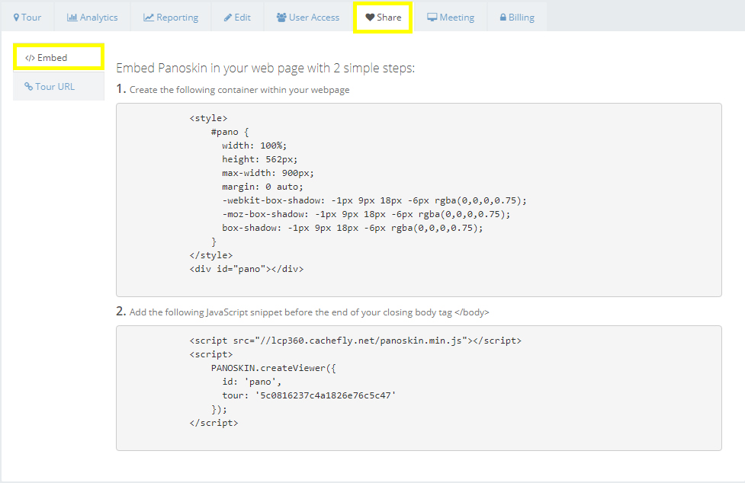Click the '<div id="pano"></div>' code line
This screenshot has height=483, width=745.
click(x=246, y=269)
